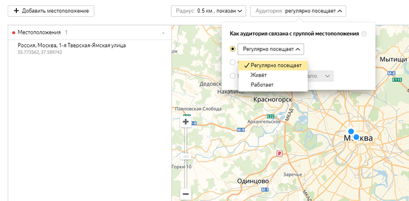This screenshot has height=201, width=409.
Task: Click the Нахабино map label
Action: tap(231, 92)
